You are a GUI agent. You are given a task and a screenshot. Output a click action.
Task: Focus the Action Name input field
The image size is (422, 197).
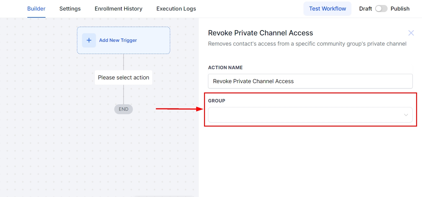[310, 81]
